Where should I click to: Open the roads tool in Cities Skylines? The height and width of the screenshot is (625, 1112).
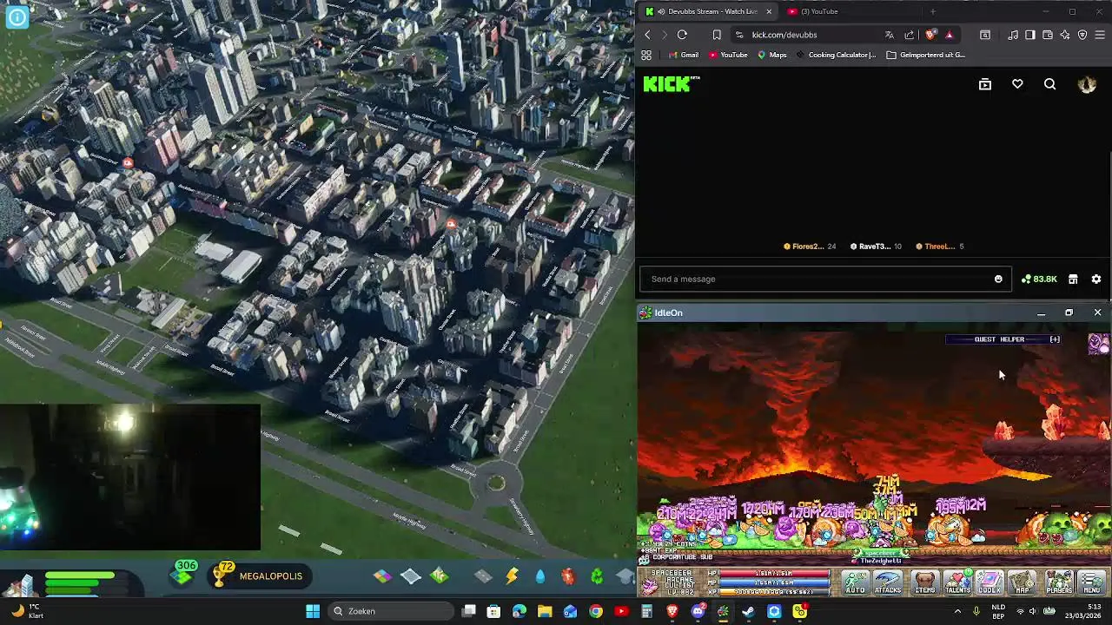(483, 576)
